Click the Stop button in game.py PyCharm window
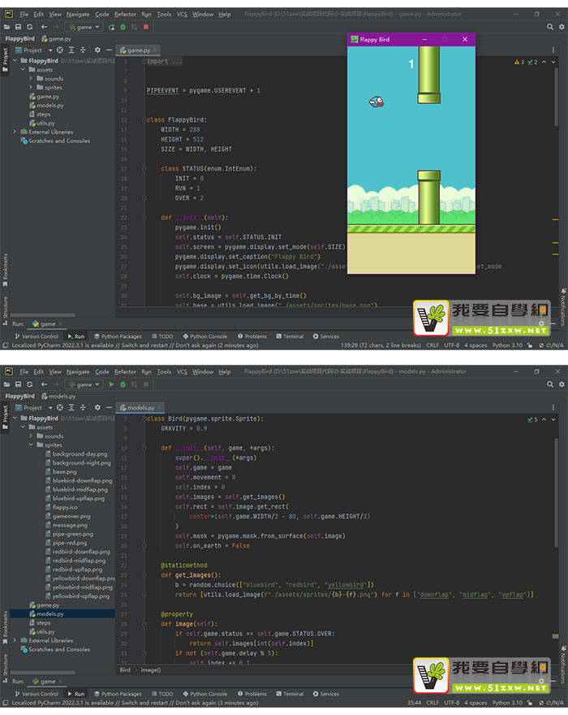 point(146,27)
